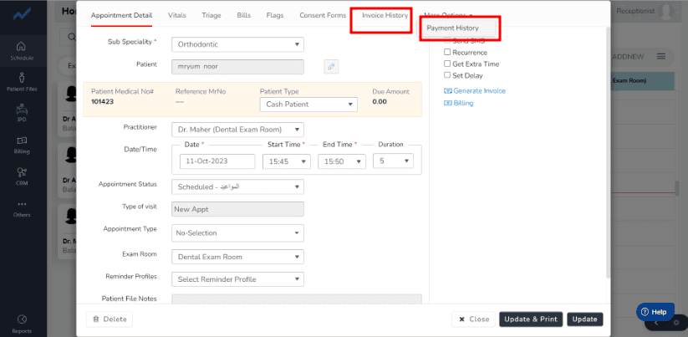
Task: Click the patient link icon beside name
Action: pyautogui.click(x=331, y=67)
